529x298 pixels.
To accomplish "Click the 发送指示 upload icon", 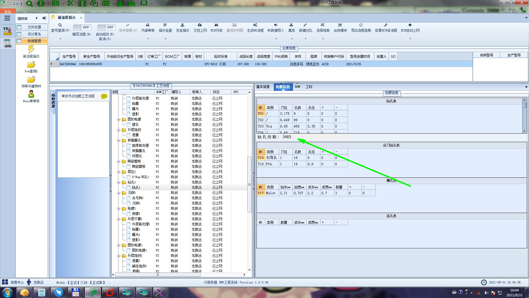I will (182, 25).
